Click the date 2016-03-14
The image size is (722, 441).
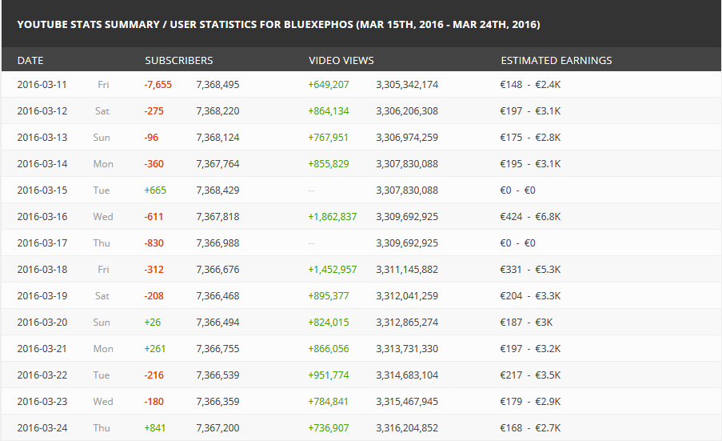coord(42,164)
